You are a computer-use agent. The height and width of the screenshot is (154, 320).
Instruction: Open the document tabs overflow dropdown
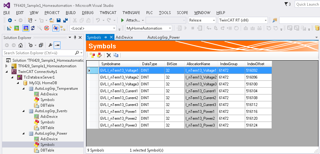(x=317, y=37)
